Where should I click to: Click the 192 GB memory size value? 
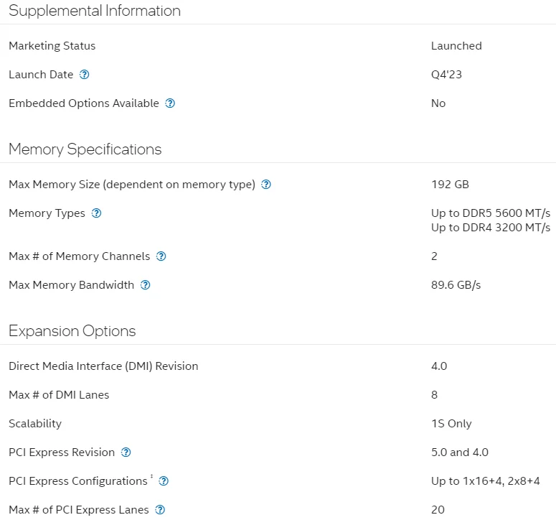coord(450,185)
